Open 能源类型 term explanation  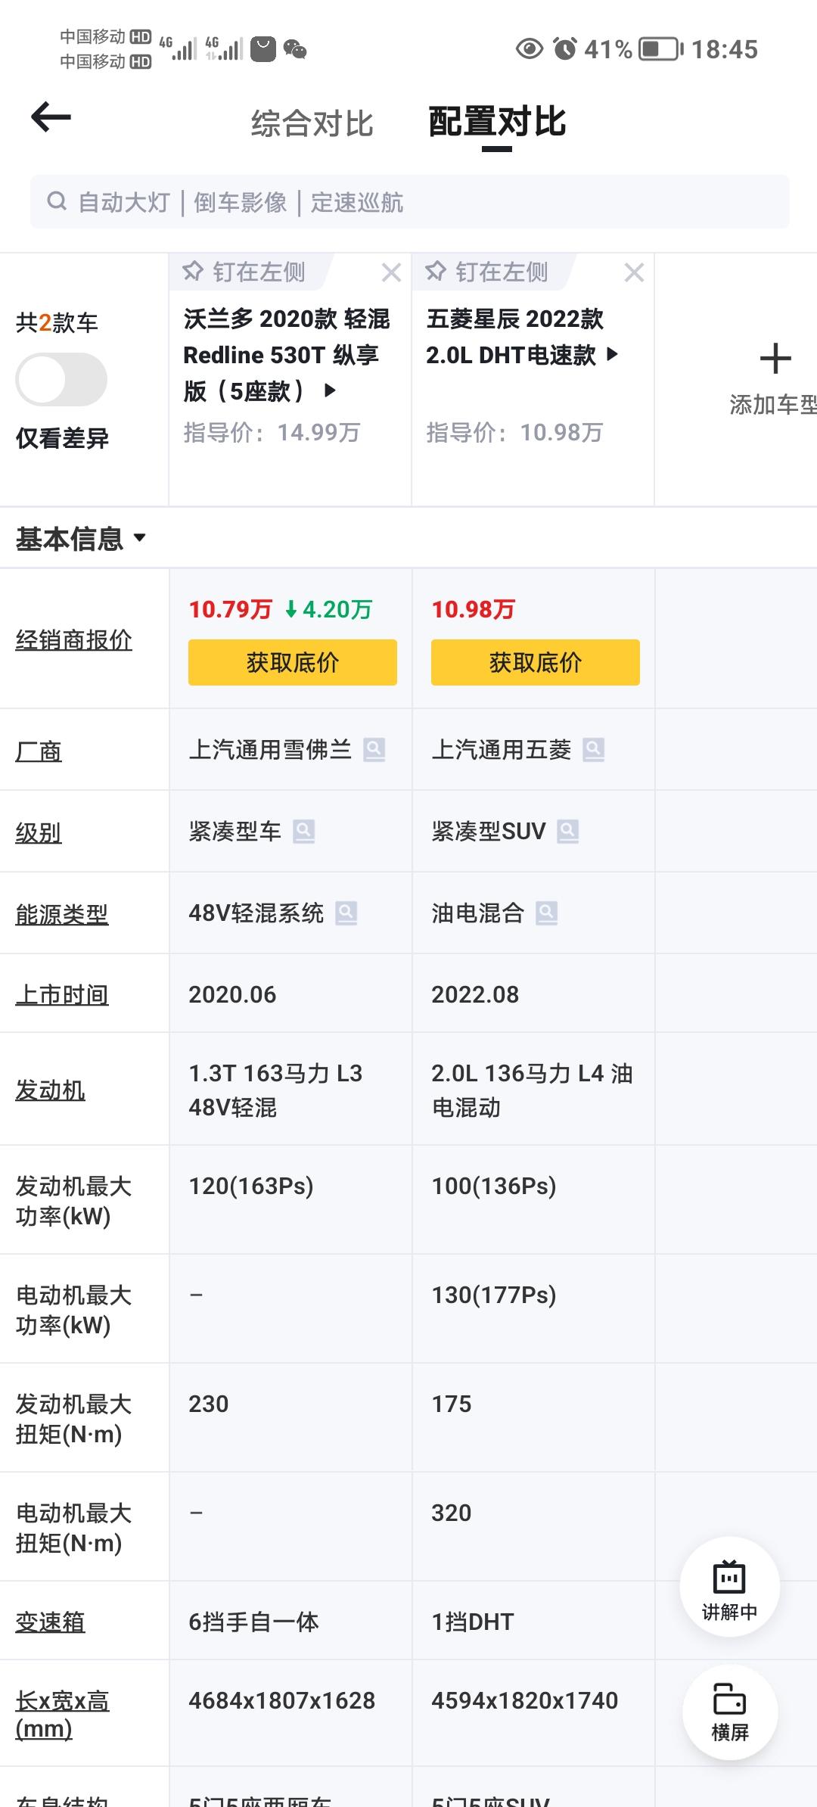click(62, 914)
